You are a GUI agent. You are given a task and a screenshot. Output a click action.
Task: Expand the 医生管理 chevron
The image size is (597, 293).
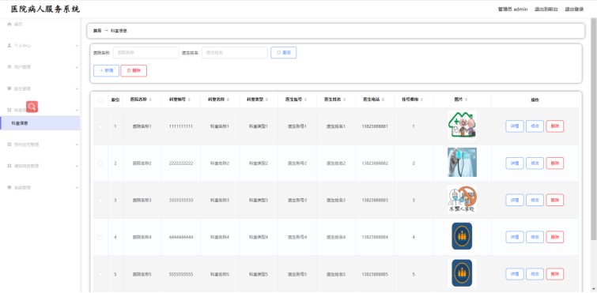click(77, 89)
